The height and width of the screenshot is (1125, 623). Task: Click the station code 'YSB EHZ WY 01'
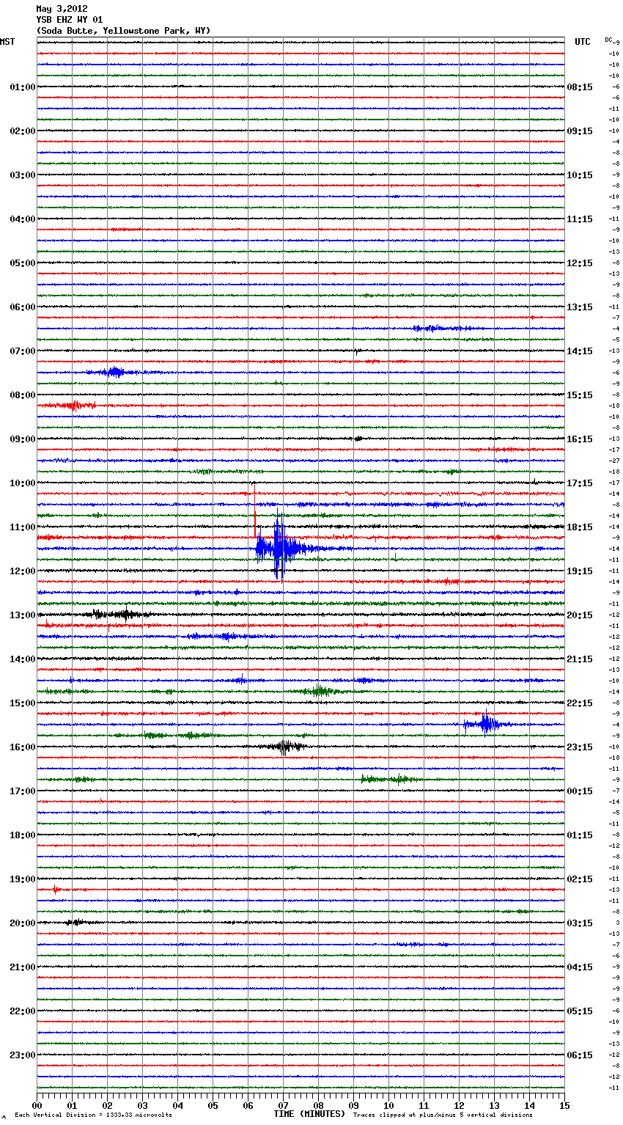pyautogui.click(x=70, y=20)
